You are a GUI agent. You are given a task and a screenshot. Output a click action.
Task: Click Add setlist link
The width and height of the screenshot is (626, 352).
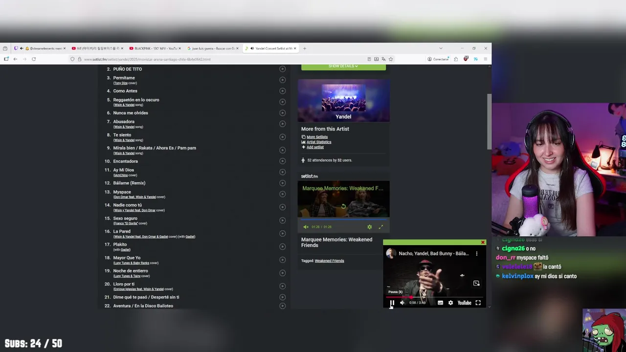click(x=315, y=147)
